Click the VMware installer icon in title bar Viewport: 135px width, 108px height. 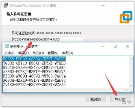[x=6, y=5]
